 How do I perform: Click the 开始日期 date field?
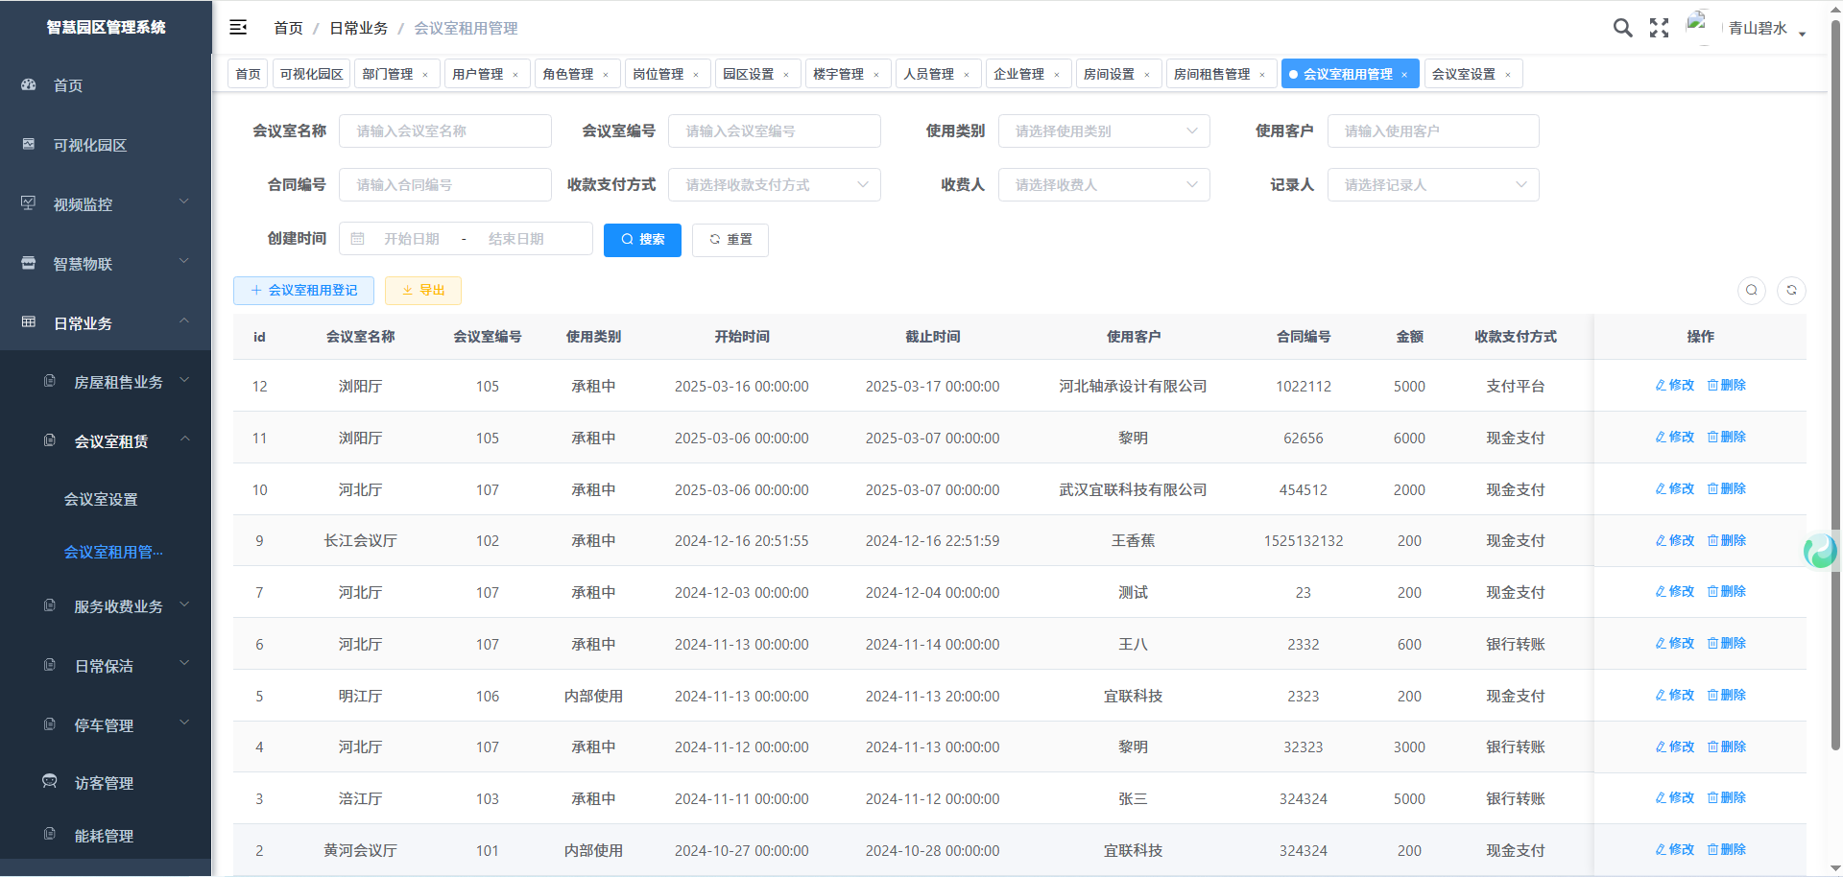click(x=412, y=239)
